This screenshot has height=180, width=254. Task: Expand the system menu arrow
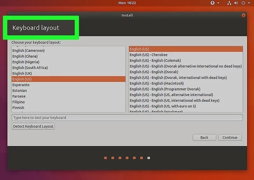click(x=249, y=3)
